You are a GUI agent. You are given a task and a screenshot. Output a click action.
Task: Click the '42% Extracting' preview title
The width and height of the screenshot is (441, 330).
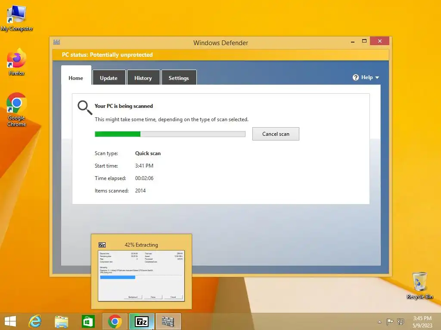point(141,244)
